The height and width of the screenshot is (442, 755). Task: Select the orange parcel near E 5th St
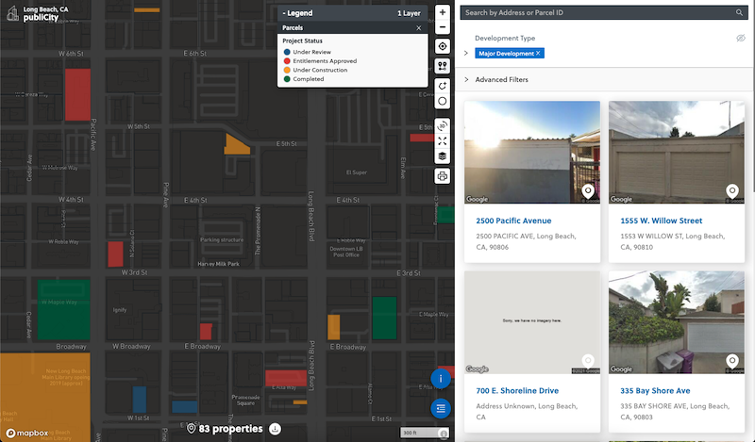[235, 146]
